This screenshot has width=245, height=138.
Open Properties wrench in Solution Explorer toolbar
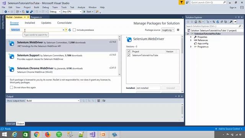click(231, 22)
